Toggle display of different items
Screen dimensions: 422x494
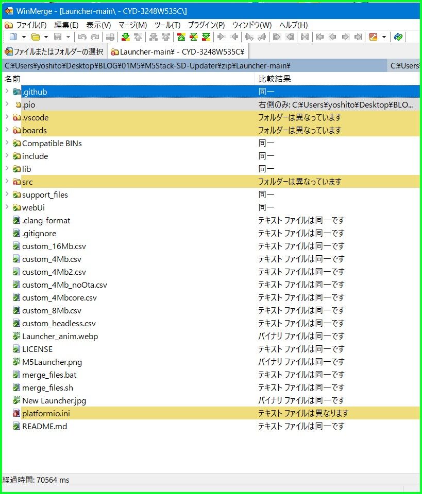(193, 37)
